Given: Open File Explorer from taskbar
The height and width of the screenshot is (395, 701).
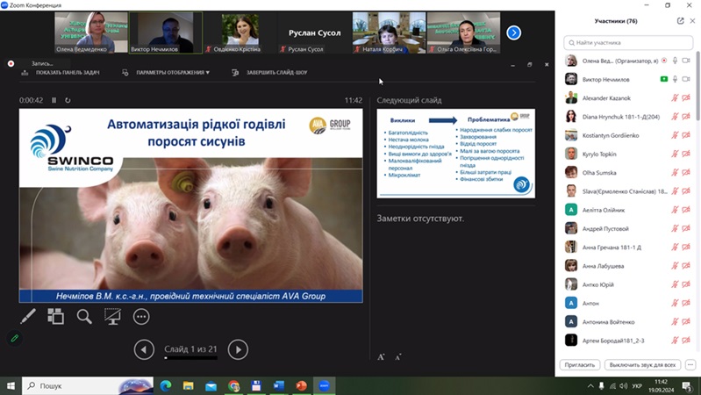Looking at the screenshot, I should pos(189,385).
